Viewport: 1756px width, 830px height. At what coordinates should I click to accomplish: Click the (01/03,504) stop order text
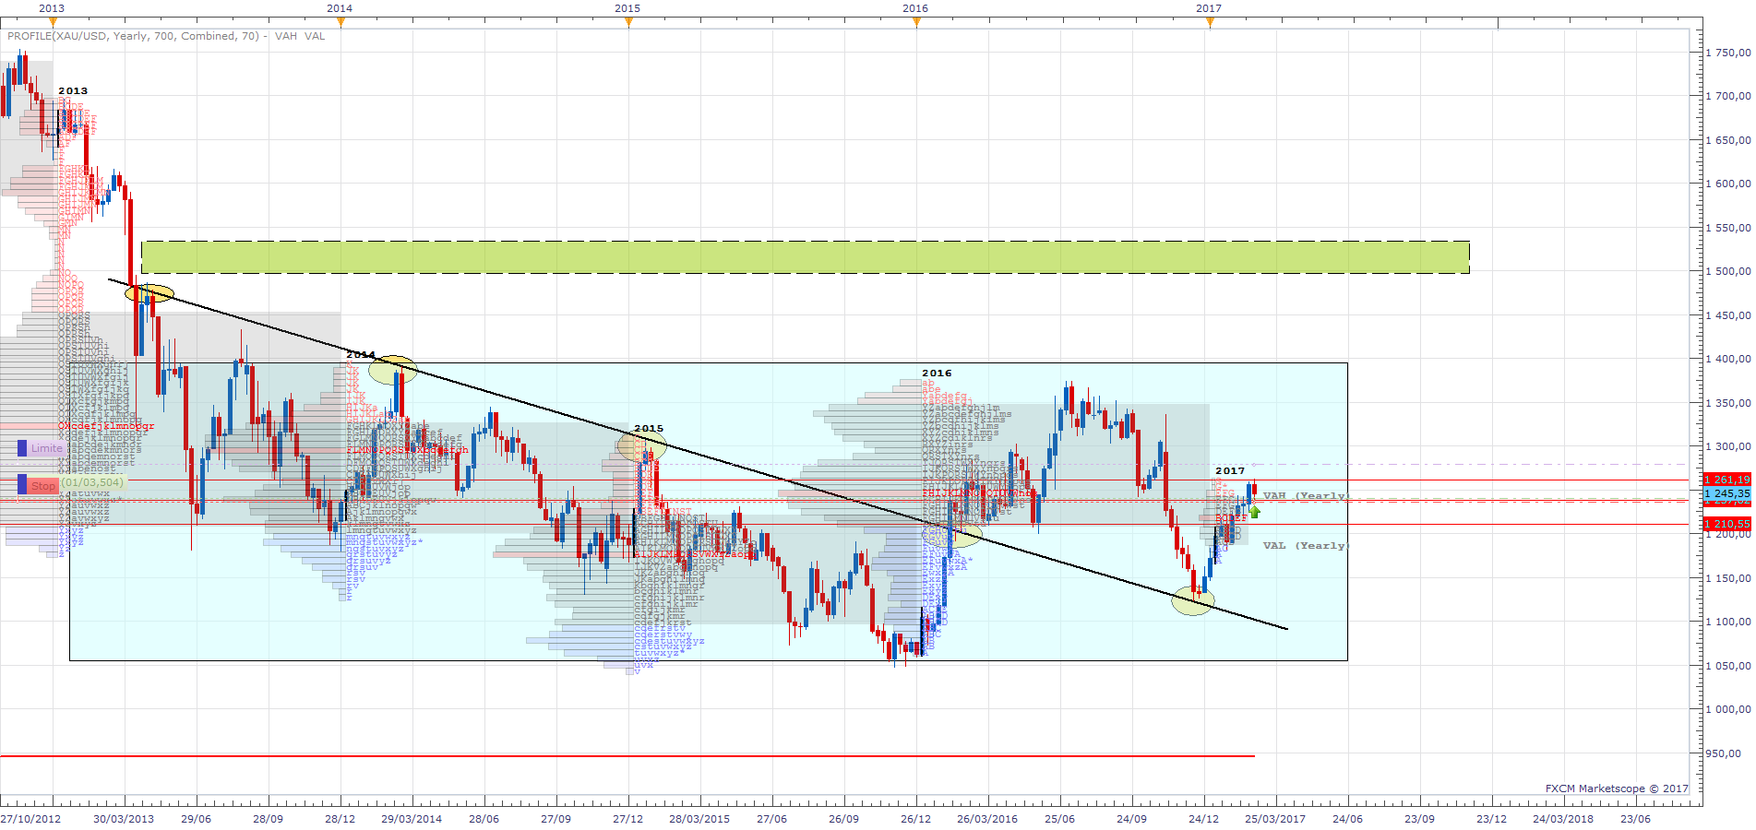pyautogui.click(x=92, y=482)
